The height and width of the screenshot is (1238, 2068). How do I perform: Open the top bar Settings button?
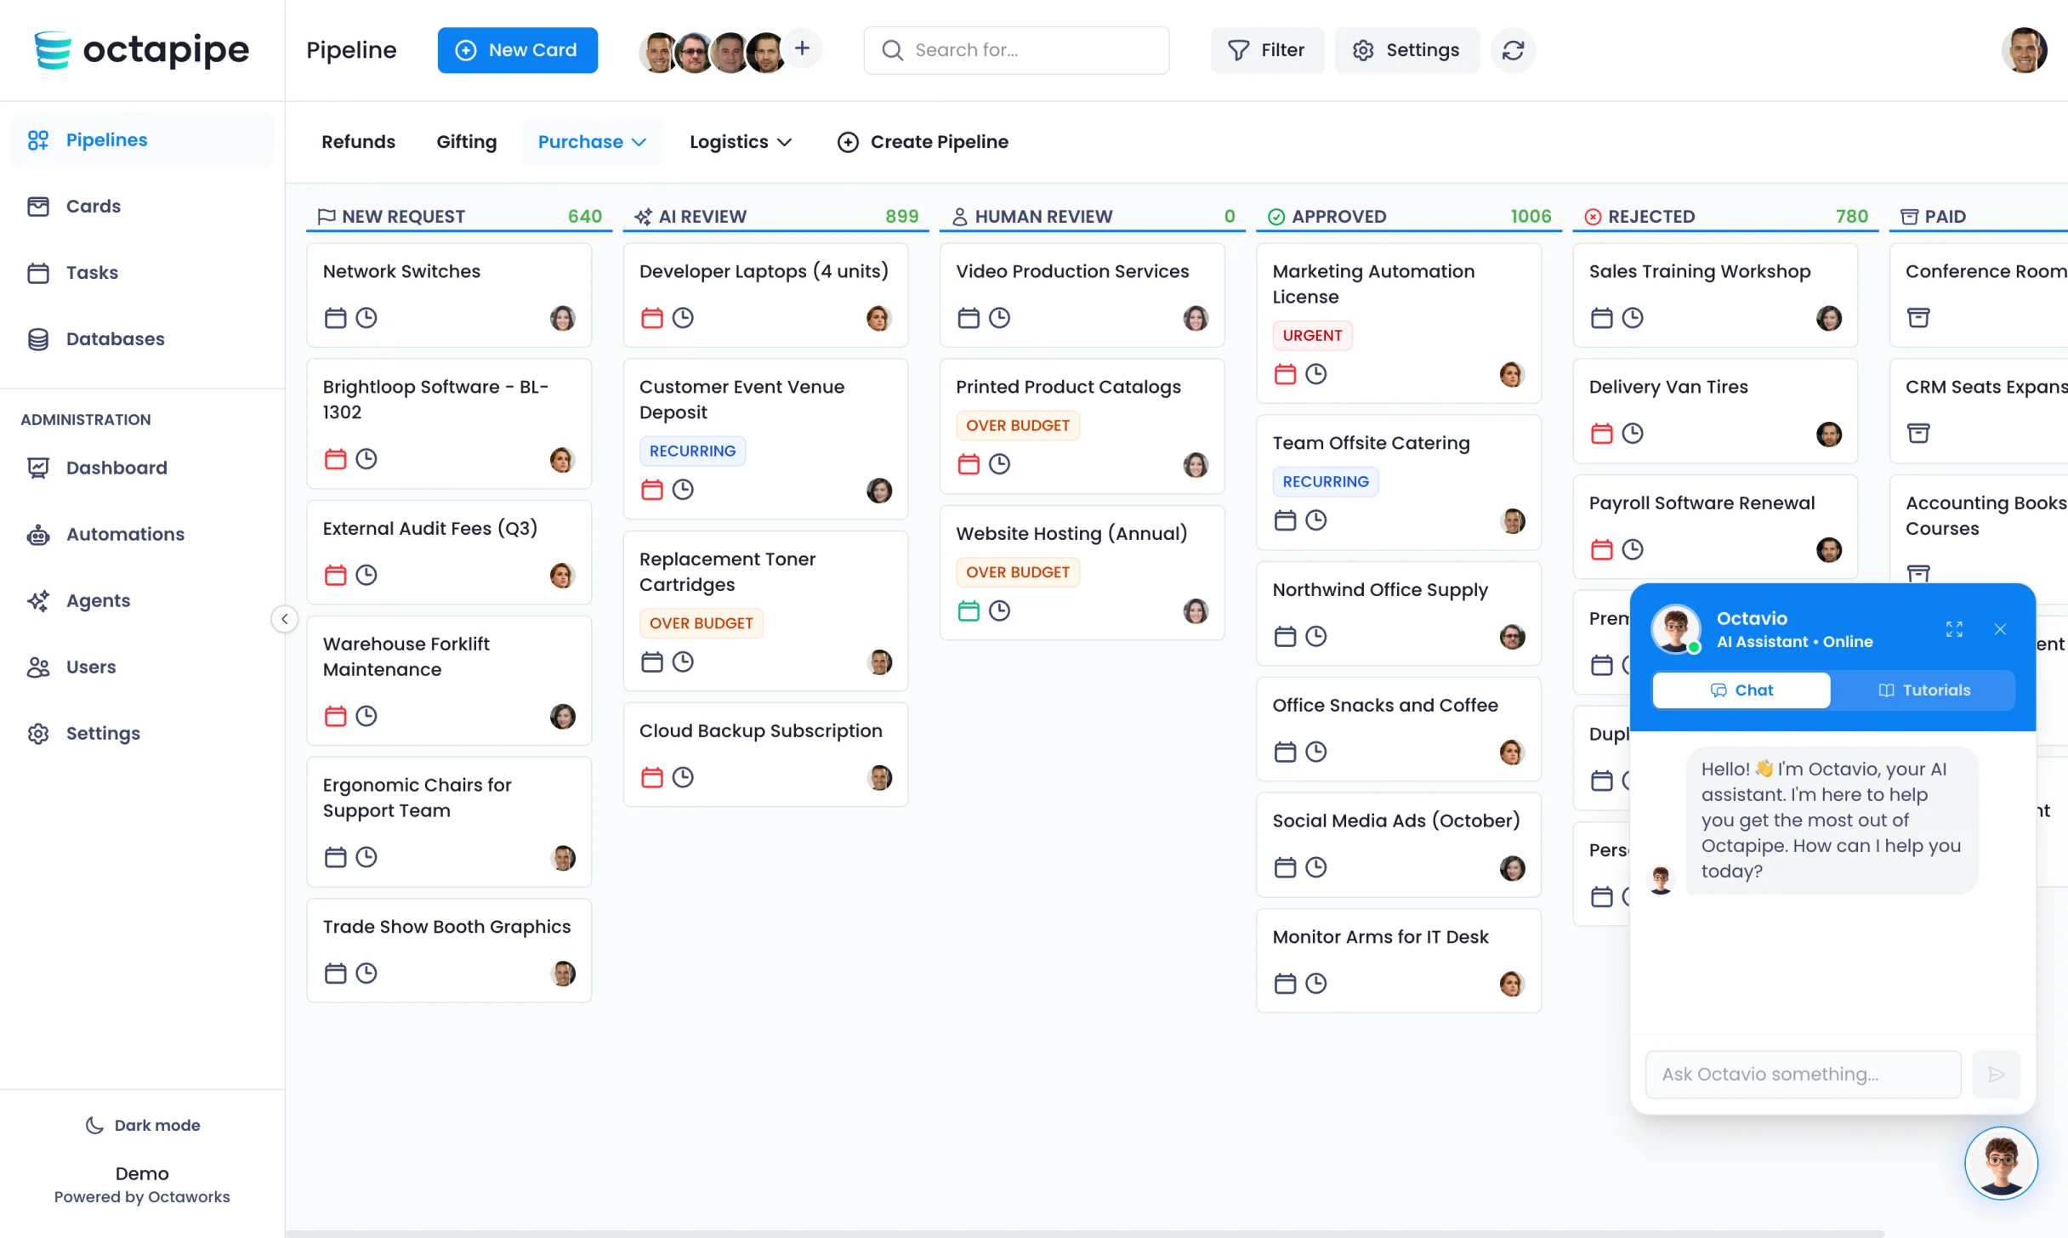1406,50
